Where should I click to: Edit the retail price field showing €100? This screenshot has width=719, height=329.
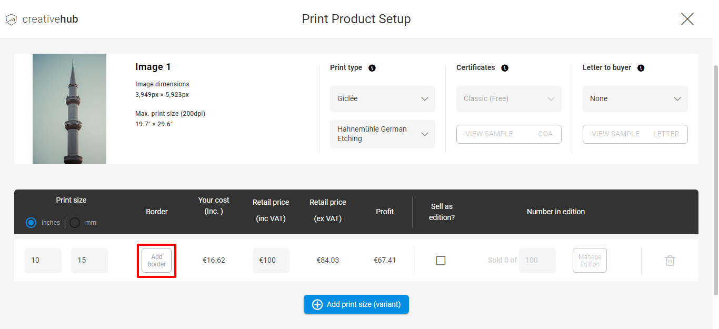coord(271,260)
